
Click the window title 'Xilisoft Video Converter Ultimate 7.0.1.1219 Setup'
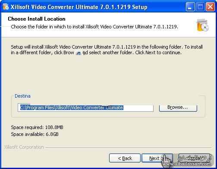click(79, 7)
